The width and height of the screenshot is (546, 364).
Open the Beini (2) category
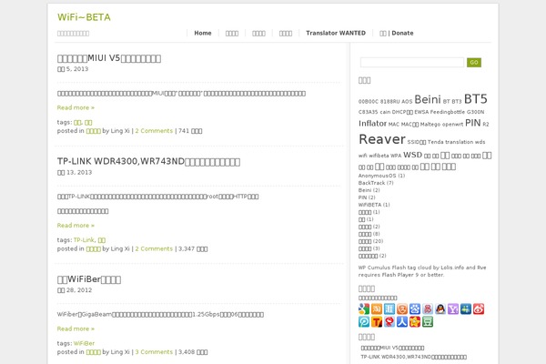click(x=369, y=190)
